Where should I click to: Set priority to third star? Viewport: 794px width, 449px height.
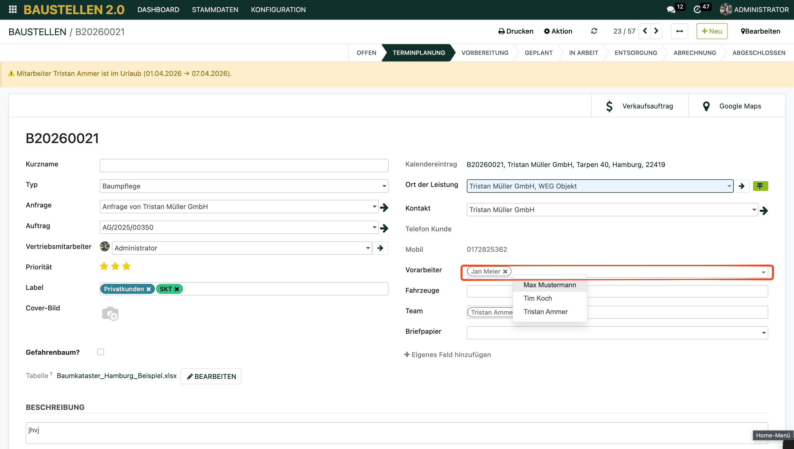[x=126, y=266]
